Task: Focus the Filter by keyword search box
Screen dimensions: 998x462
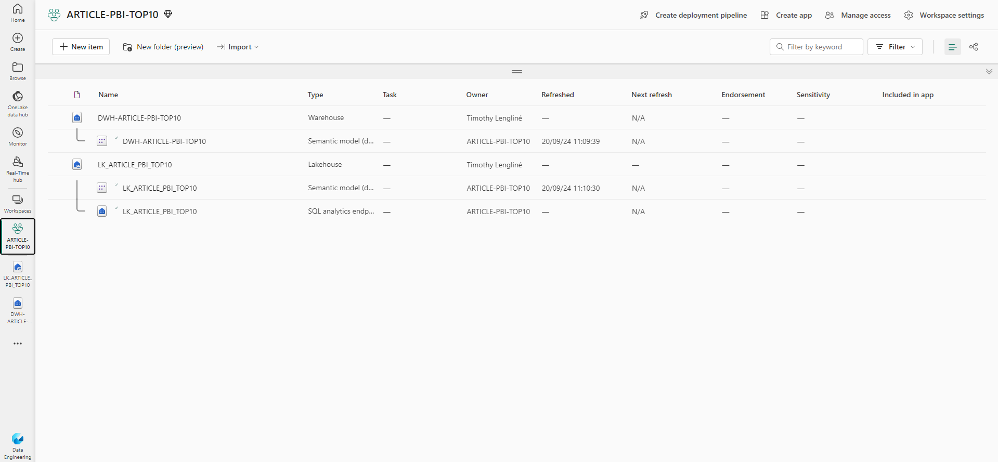Action: 816,47
